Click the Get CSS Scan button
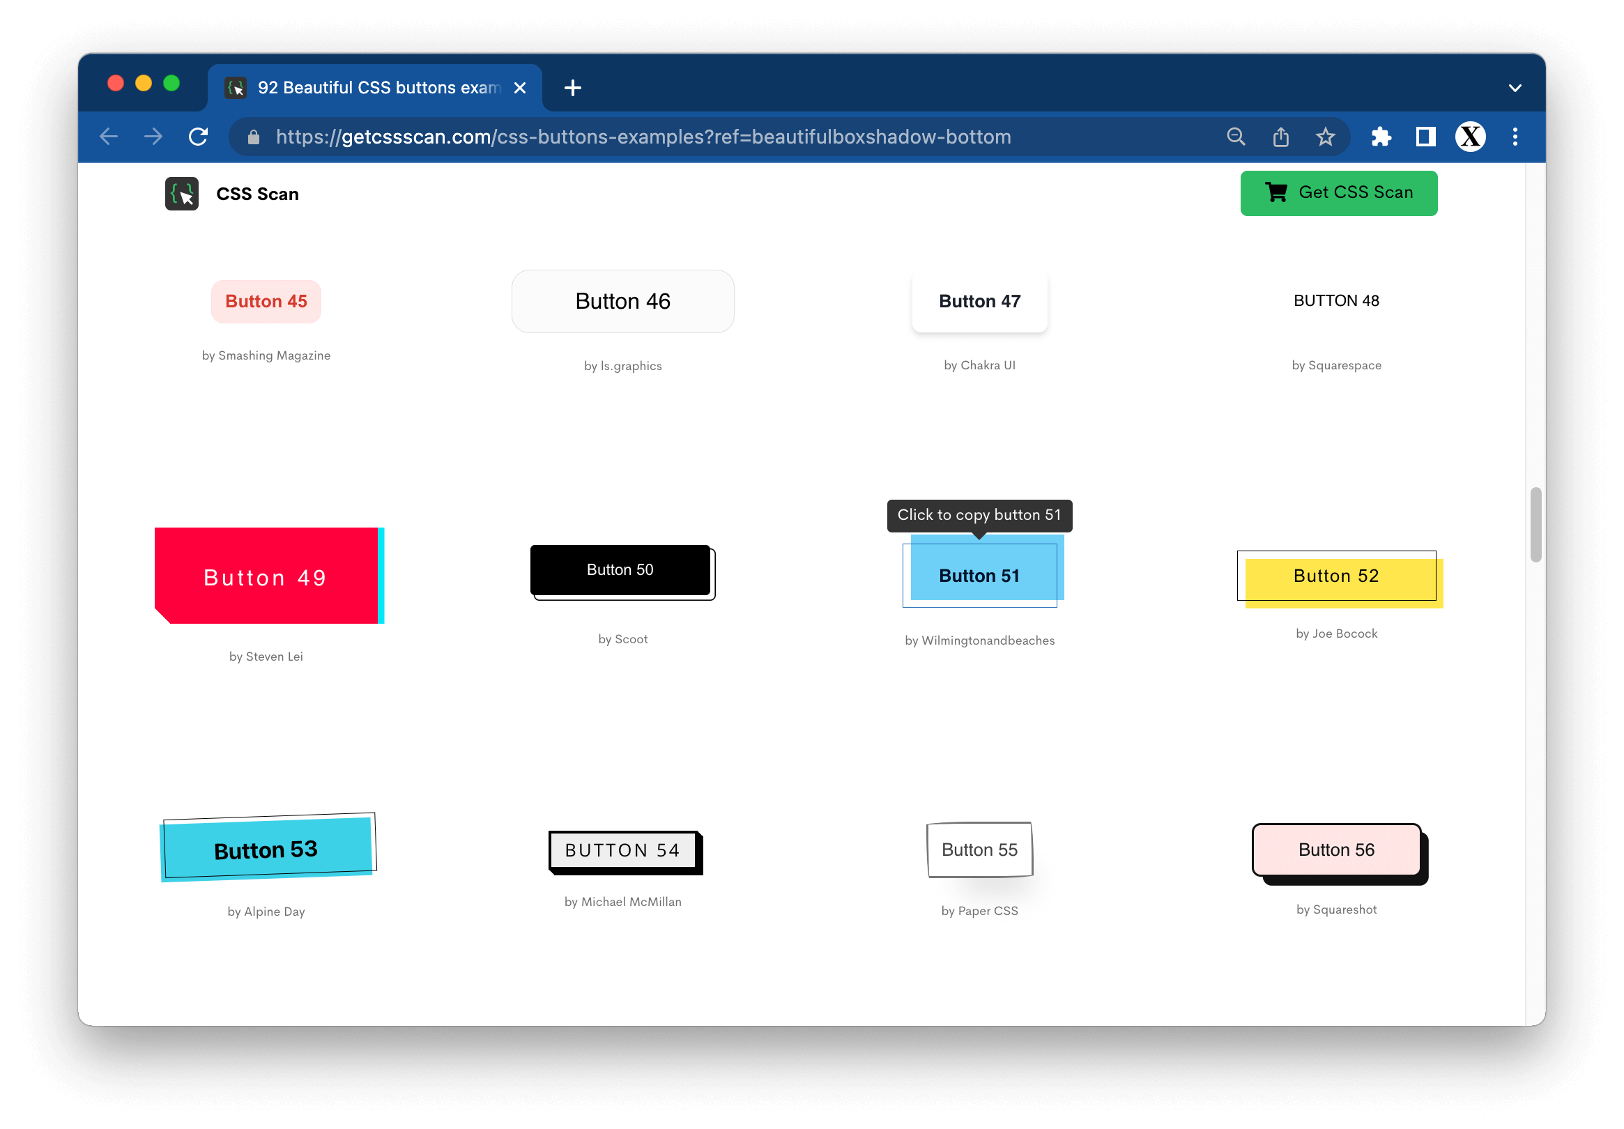 [1338, 192]
